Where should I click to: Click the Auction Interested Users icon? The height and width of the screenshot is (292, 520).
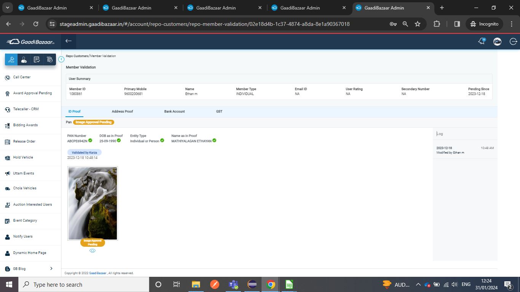pos(7,205)
